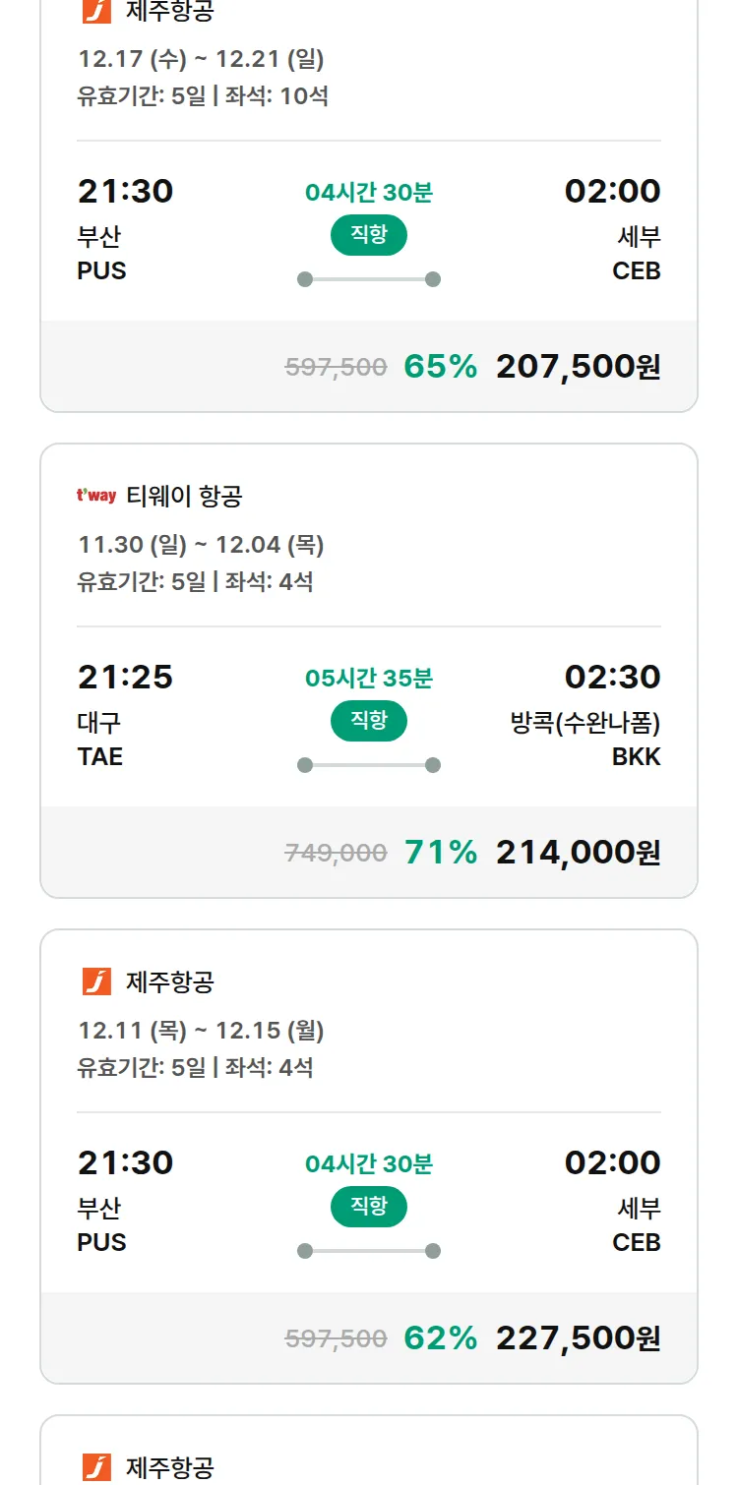Open the 12.17 (수) ~ 12.21 (일) date range
Screen dimensions: 738x1485
pos(201,59)
